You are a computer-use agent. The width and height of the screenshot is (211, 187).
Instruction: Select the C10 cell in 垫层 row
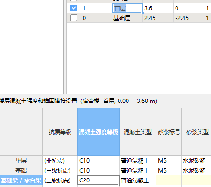(x=98, y=160)
